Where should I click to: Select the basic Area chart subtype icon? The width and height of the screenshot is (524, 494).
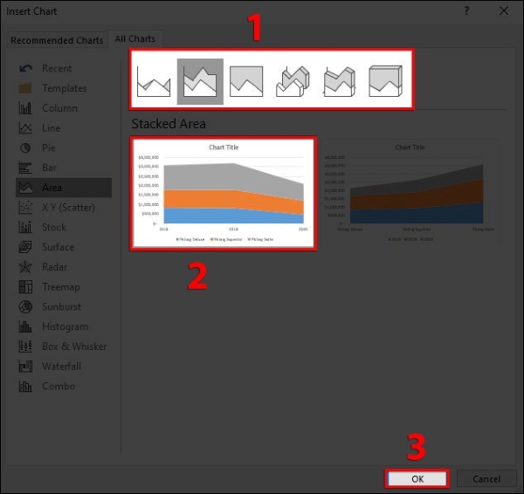(x=154, y=81)
